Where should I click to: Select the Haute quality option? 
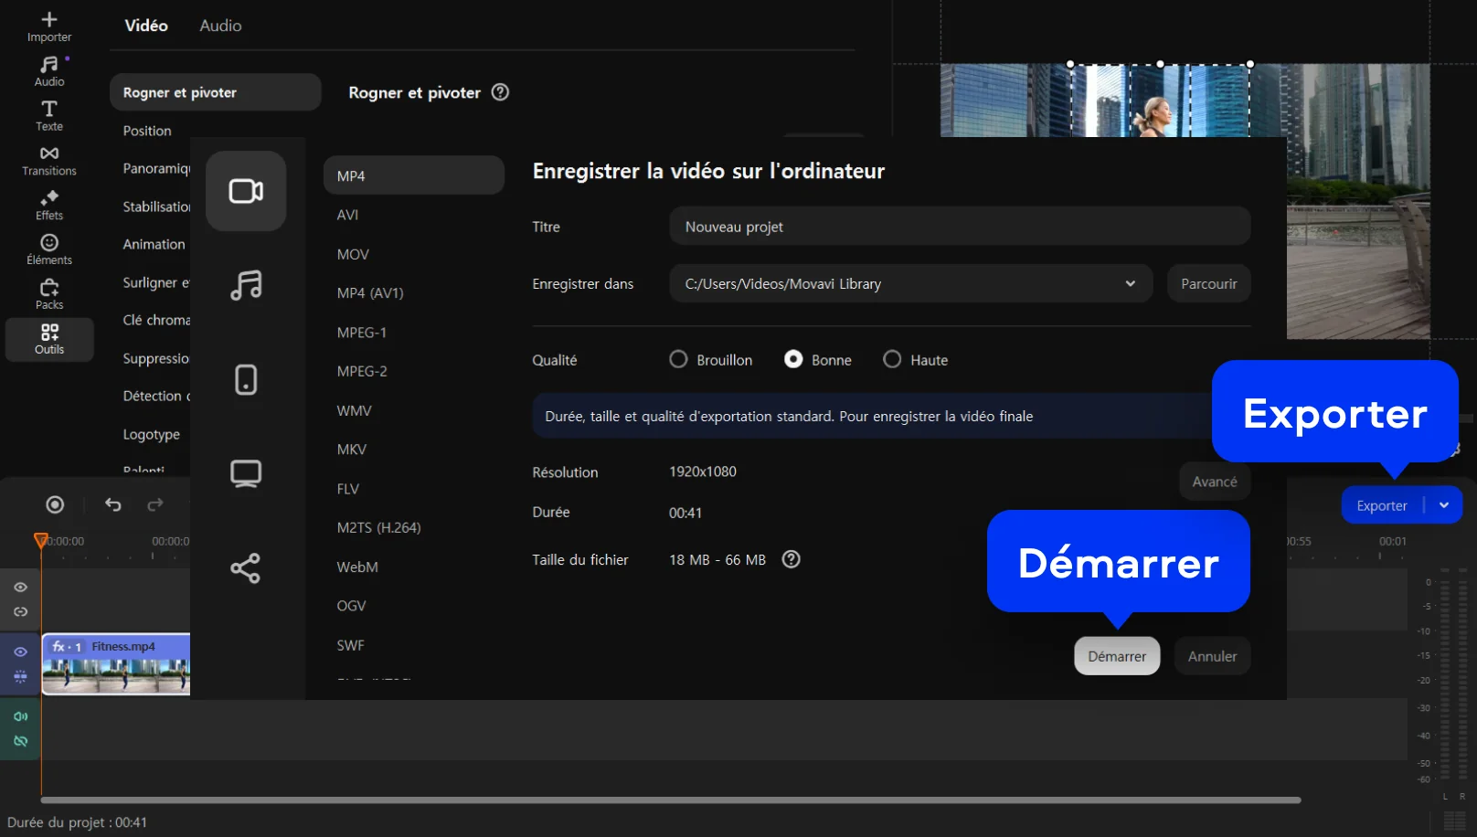[x=892, y=360]
